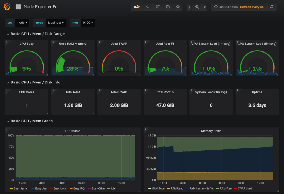Open dashboard settings gear

(x=178, y=7)
